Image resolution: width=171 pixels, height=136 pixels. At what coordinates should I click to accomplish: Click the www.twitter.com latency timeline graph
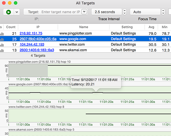click(x=90, y=115)
